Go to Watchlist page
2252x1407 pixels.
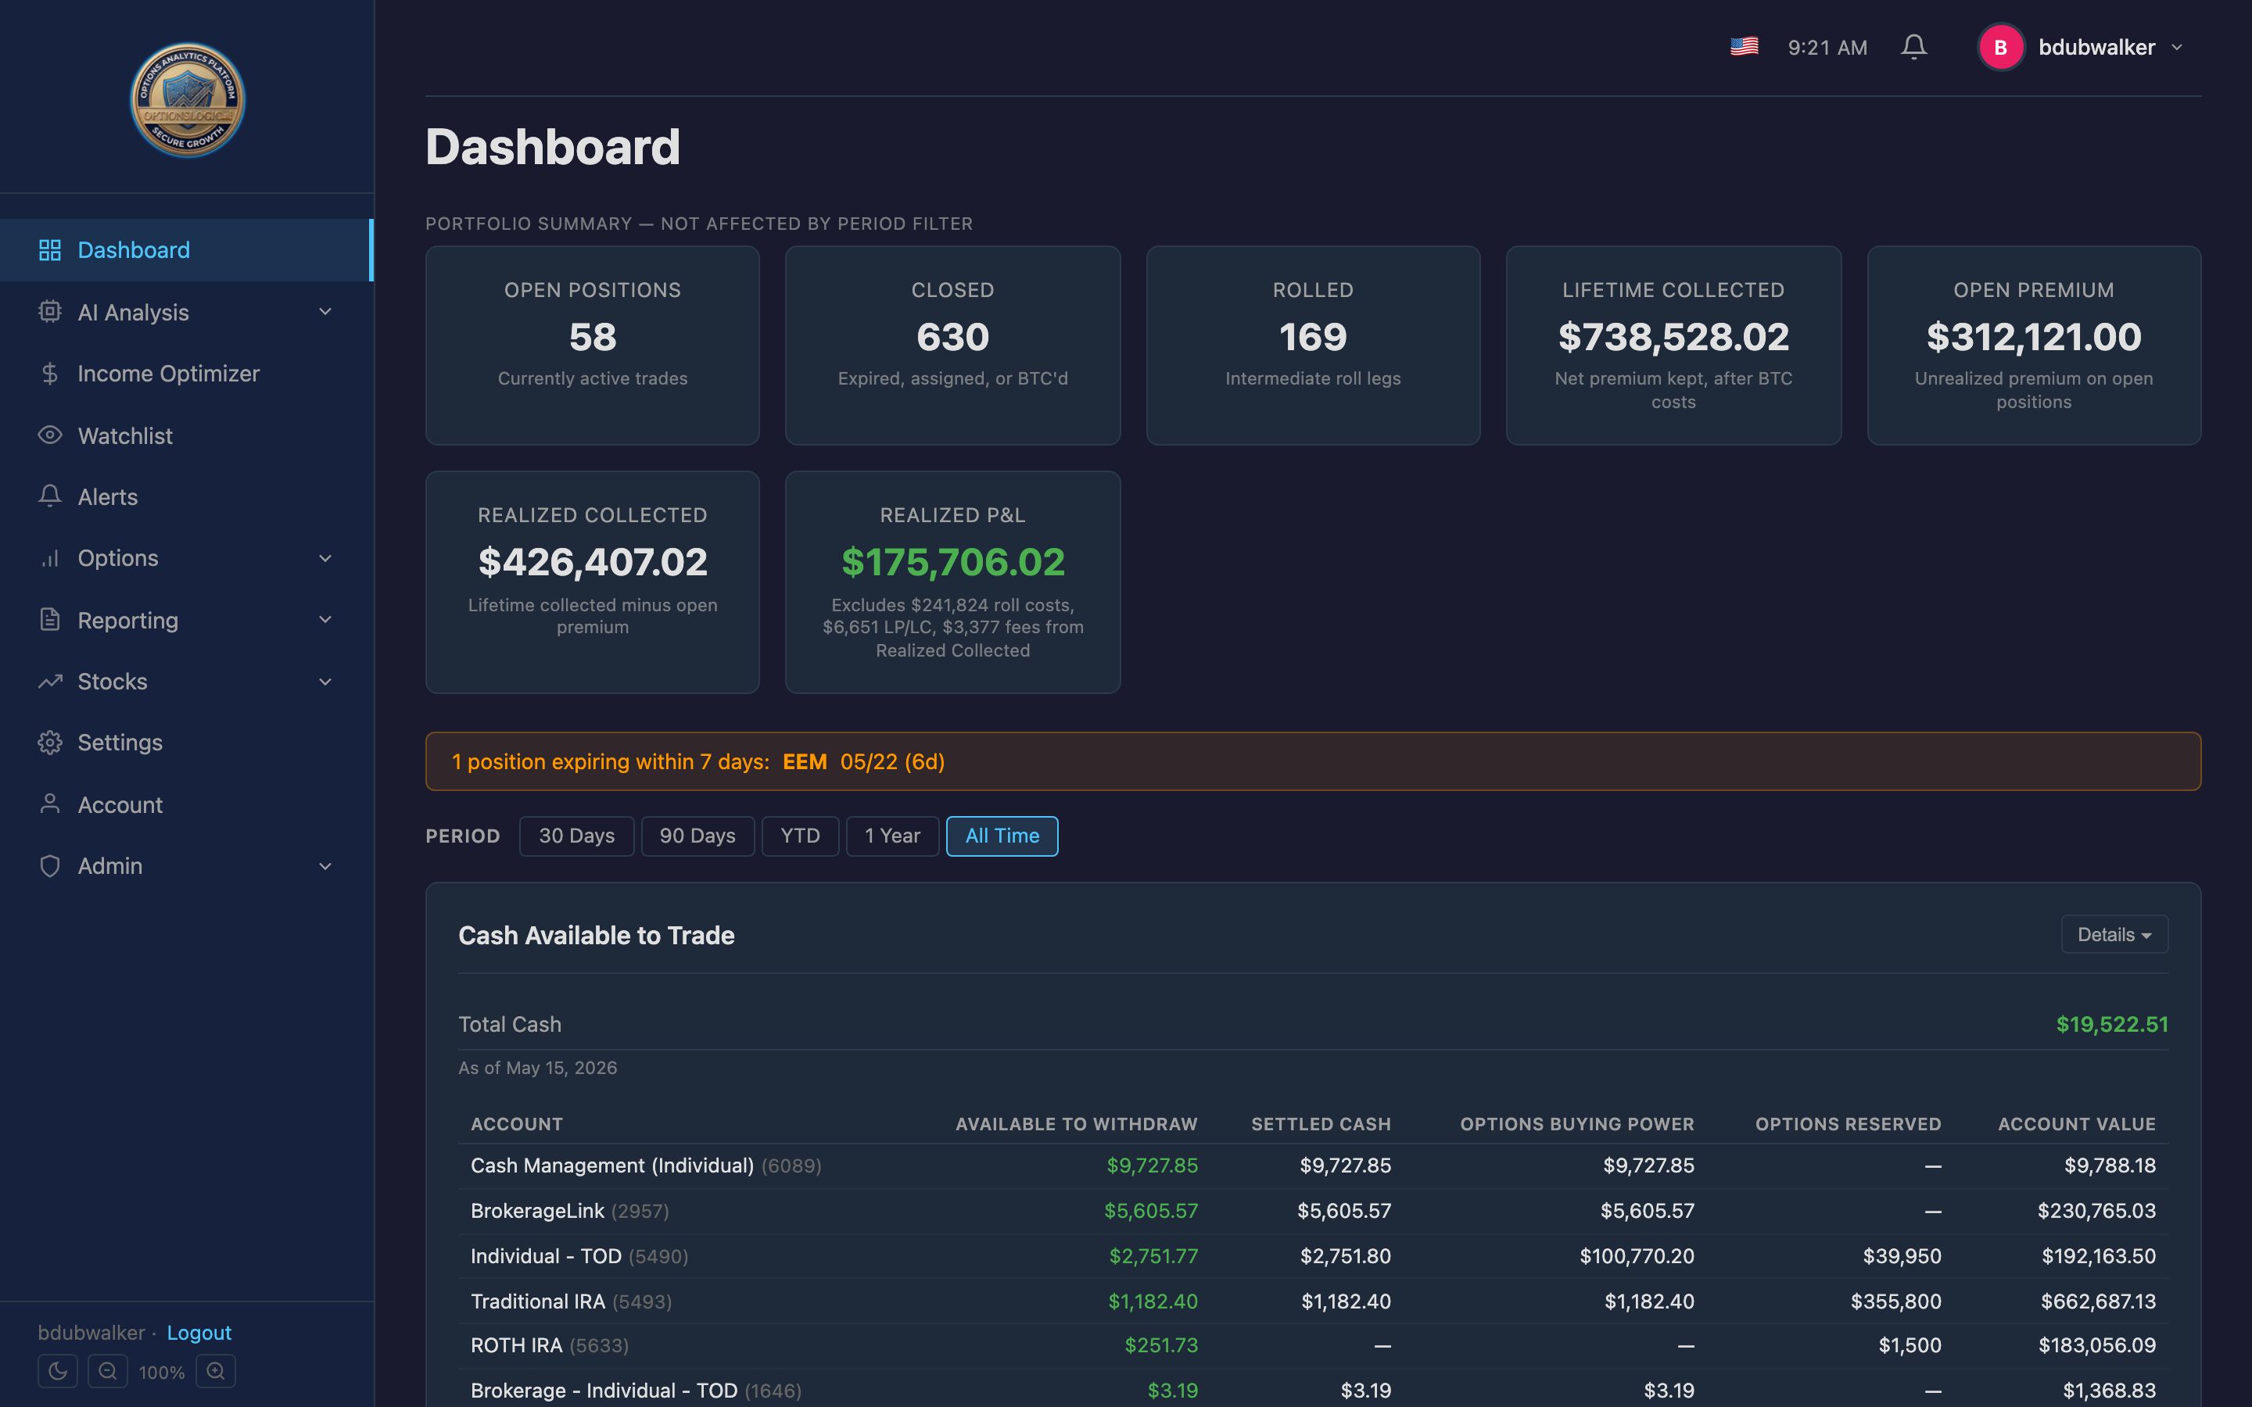click(186, 435)
